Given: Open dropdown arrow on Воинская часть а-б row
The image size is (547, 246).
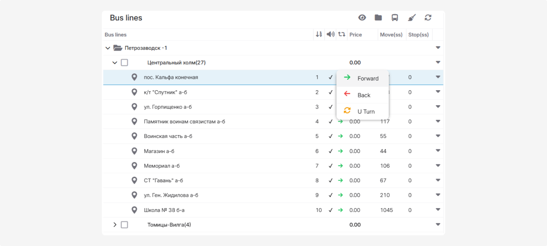Looking at the screenshot, I should pos(438,136).
